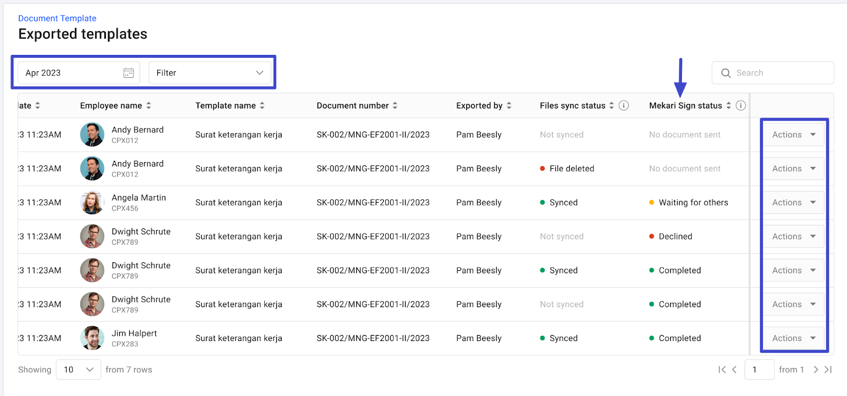Click the page number input box
847x396 pixels.
pos(759,370)
